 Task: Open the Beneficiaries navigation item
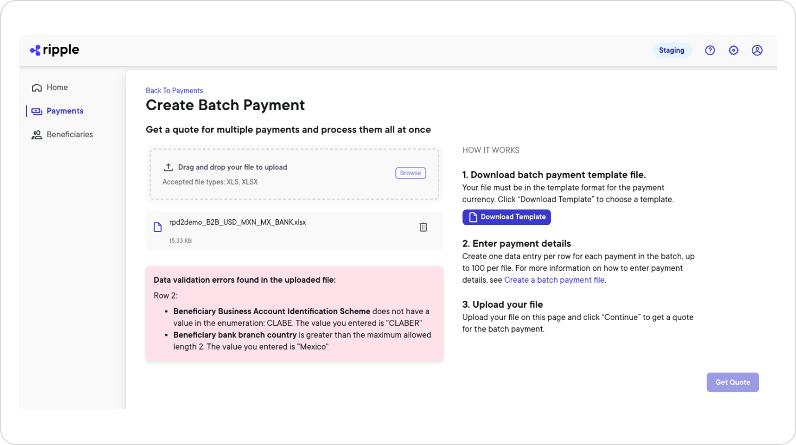pos(70,134)
